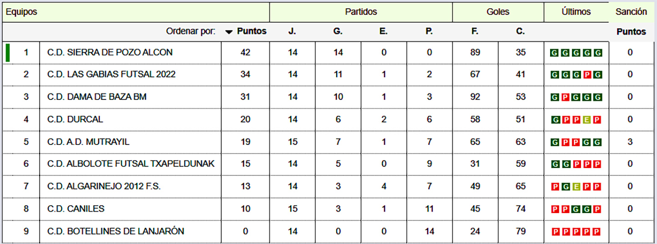Click the first red P badge for BOTELLINES

(555, 232)
